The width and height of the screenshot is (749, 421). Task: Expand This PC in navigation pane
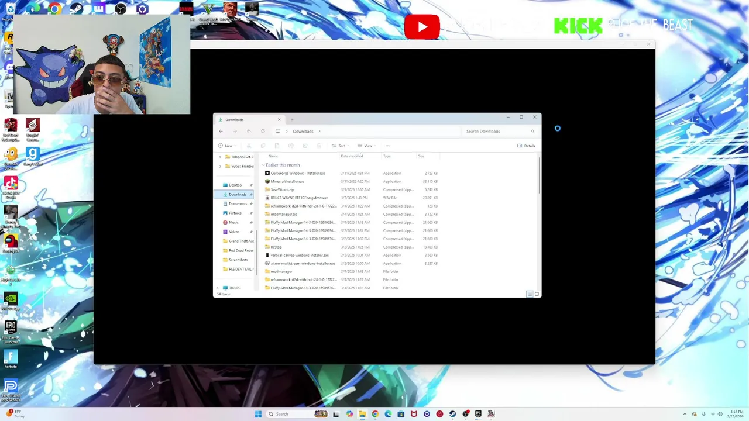tap(218, 288)
